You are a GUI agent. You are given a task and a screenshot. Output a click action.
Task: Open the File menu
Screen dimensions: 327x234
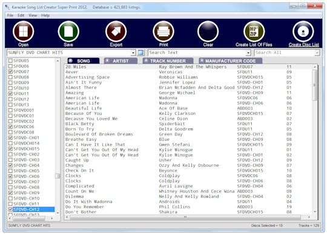tap(10, 15)
